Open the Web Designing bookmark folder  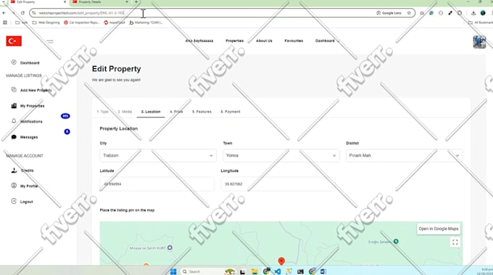click(x=46, y=22)
